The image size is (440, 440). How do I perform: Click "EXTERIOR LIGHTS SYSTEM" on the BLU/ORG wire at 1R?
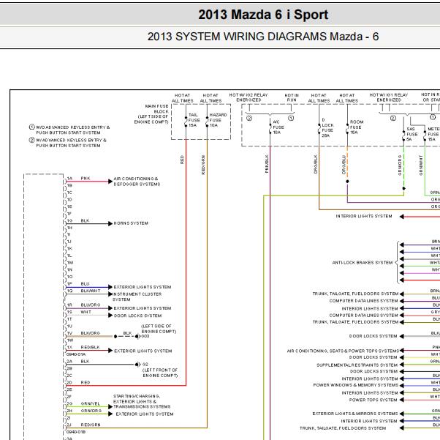click(x=143, y=308)
